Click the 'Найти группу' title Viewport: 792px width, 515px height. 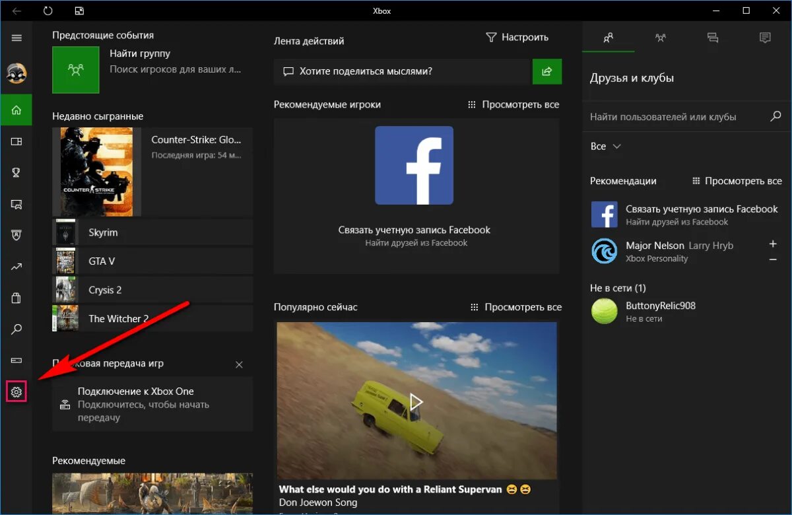tap(140, 53)
